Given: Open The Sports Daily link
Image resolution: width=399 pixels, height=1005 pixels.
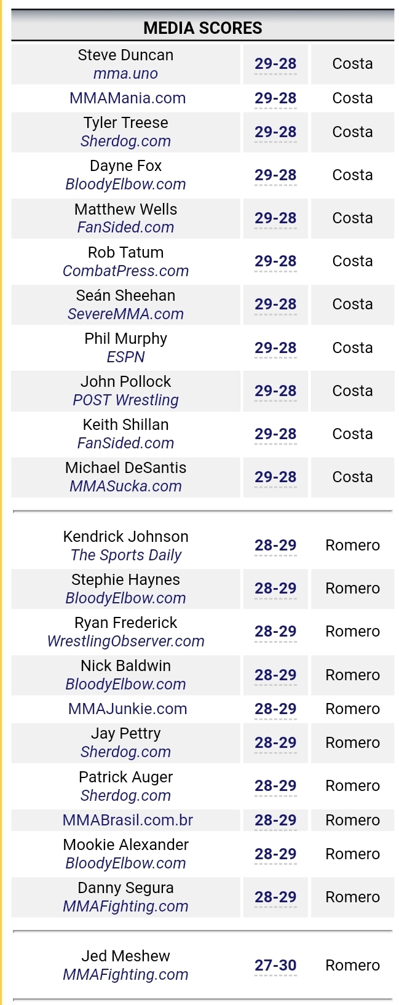Looking at the screenshot, I should (x=125, y=555).
